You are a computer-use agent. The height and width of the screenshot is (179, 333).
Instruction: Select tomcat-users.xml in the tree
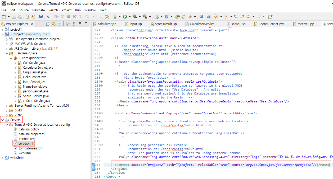(31, 148)
